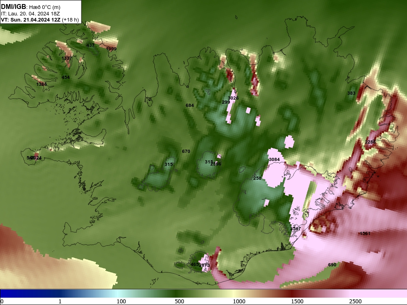
Task: Select the 670 map value
Action: coord(186,151)
